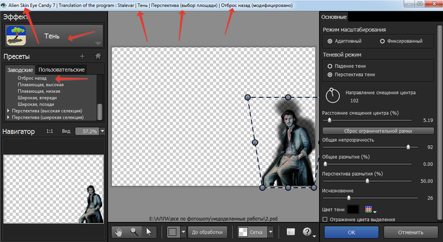Image resolution: width=443 pixels, height=242 pixels.
Task: Select the Плавающая, низкая preset
Action: tap(39, 91)
